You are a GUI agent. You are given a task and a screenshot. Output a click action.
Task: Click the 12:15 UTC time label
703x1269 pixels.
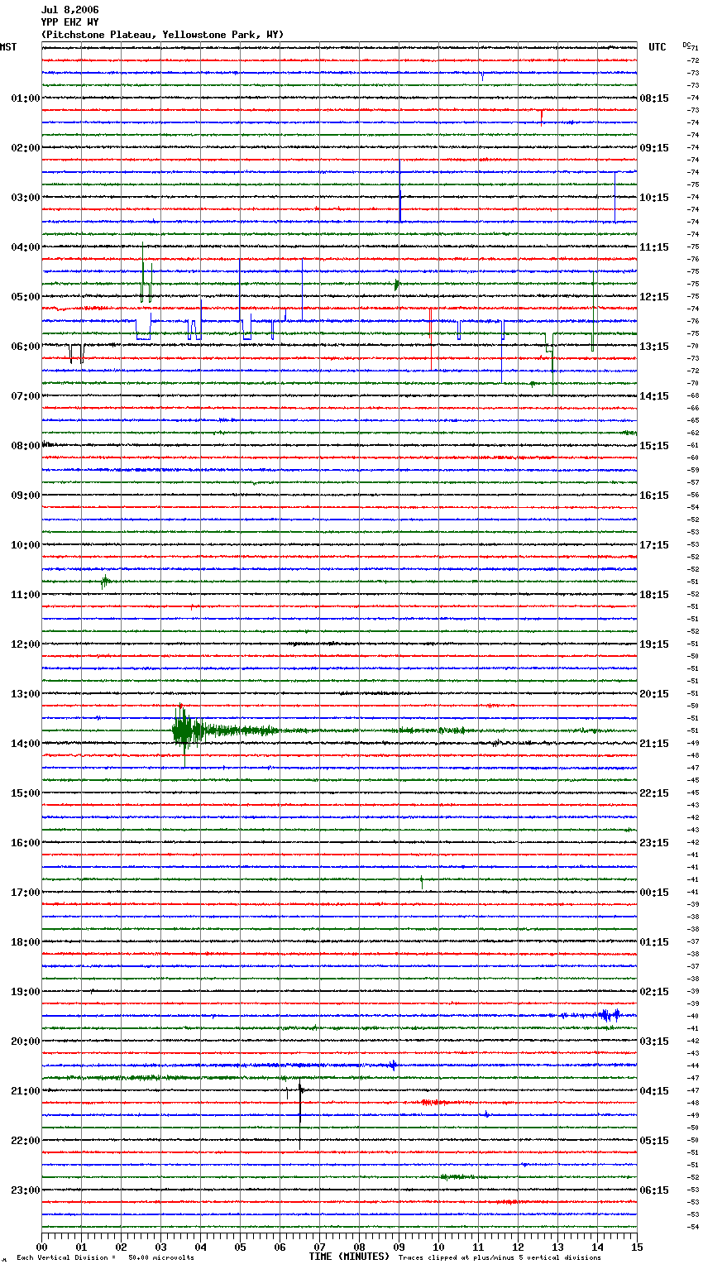coord(654,297)
